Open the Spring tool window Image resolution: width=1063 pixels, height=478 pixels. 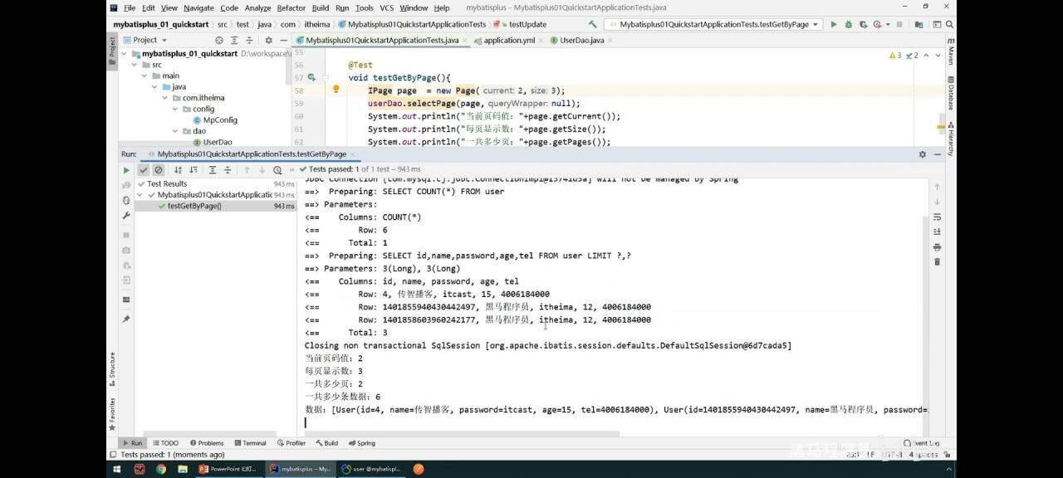pyautogui.click(x=361, y=443)
